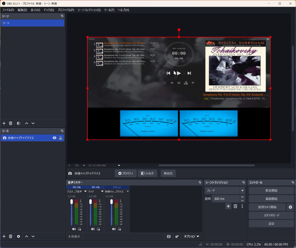The height and width of the screenshot is (248, 296).
Task: Move the source up in the list
Action: coord(27,236)
